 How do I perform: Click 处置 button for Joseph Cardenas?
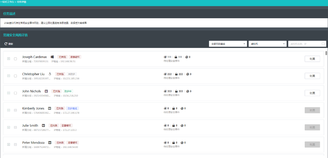coord(312,59)
